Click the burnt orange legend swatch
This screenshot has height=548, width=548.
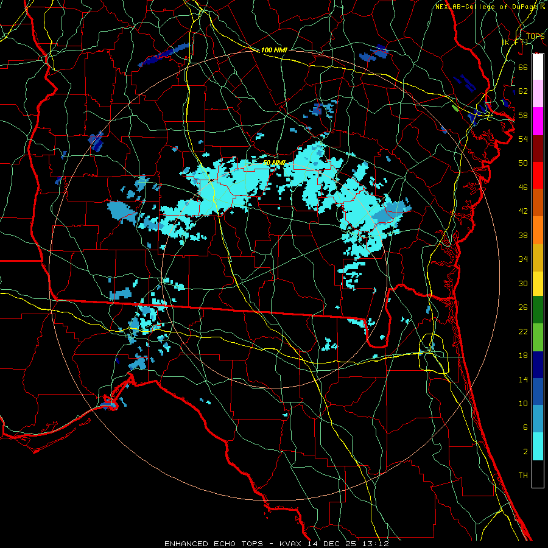pos(538,202)
